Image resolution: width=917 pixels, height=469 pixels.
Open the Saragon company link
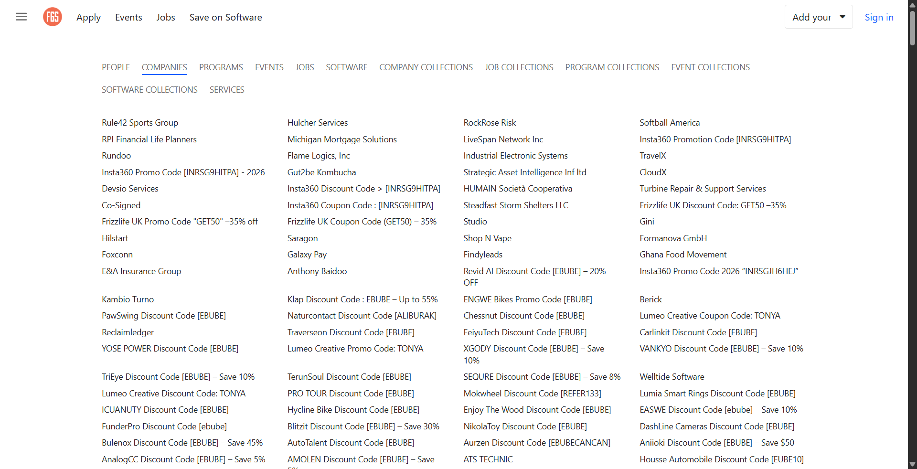click(302, 238)
